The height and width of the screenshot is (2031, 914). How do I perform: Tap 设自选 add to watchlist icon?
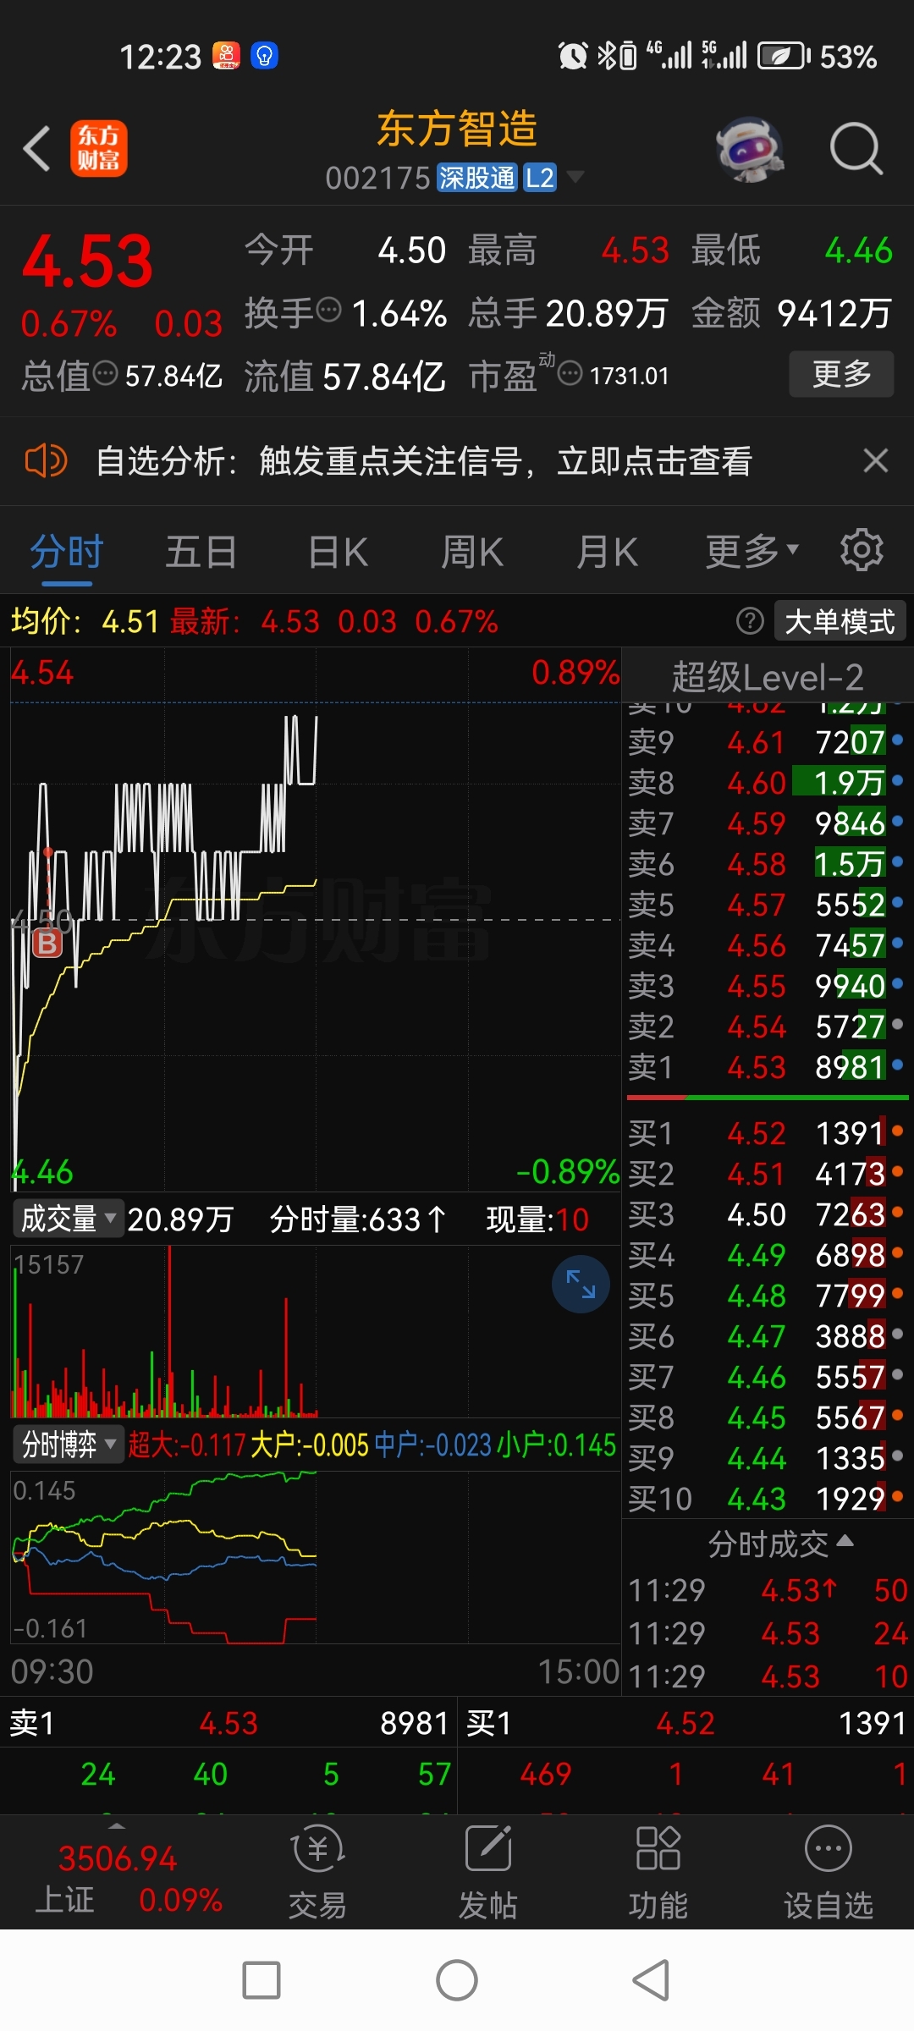tap(829, 1870)
